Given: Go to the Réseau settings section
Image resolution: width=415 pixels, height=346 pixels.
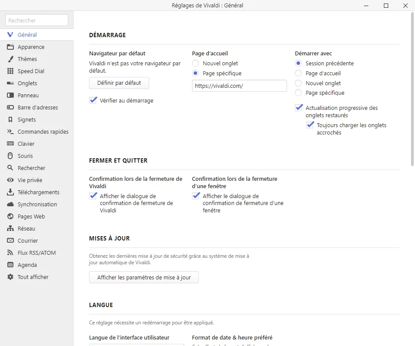Looking at the screenshot, I should (x=36, y=229).
